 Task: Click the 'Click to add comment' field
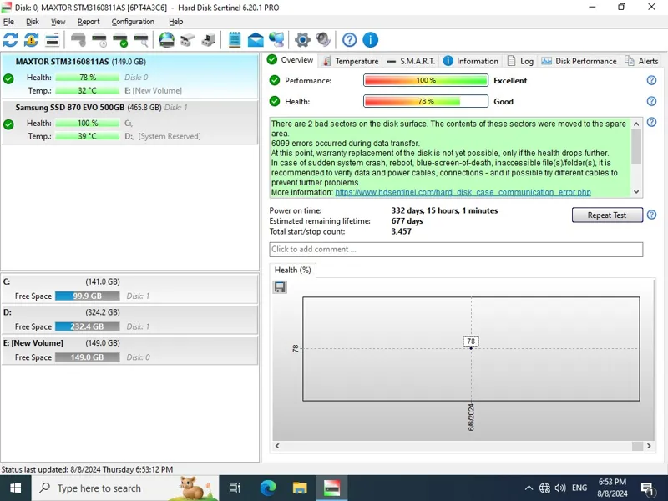pos(456,250)
